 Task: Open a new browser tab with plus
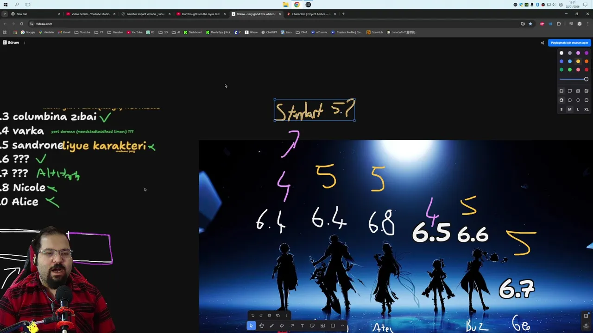pos(343,14)
